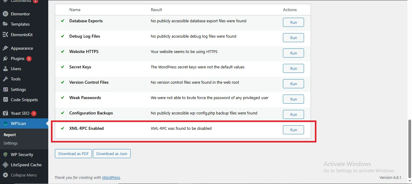The height and width of the screenshot is (184, 412).
Task: Run the Website HTTPS check
Action: [x=293, y=53]
